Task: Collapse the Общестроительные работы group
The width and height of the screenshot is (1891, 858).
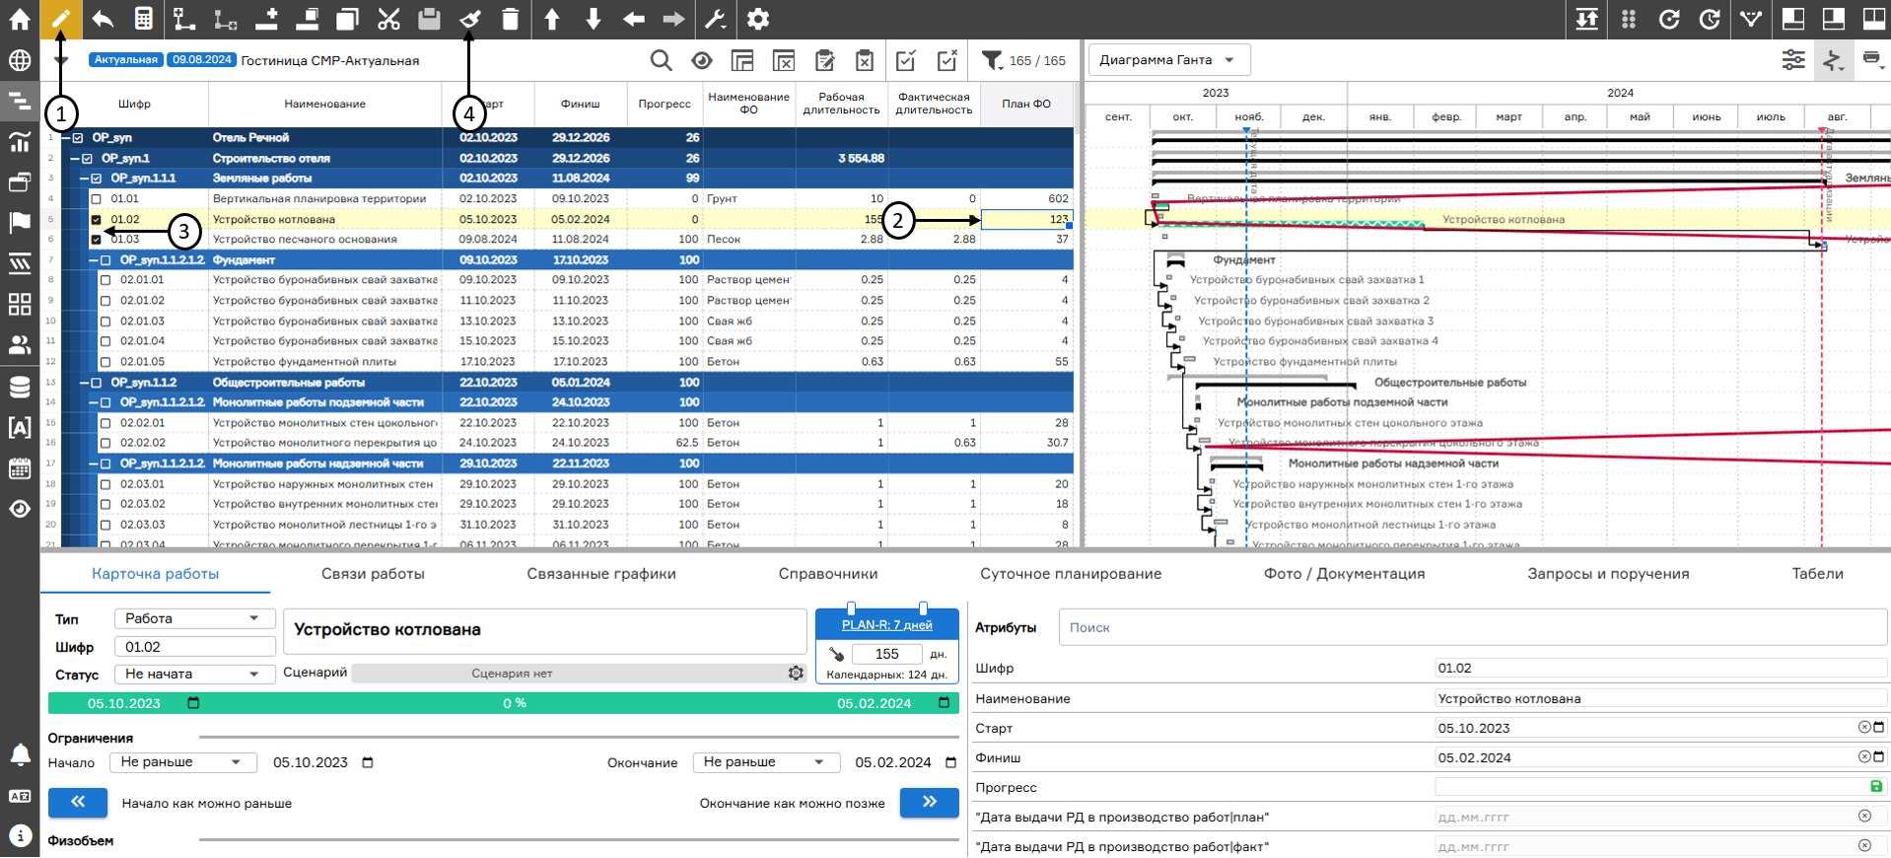Action: tap(85, 383)
